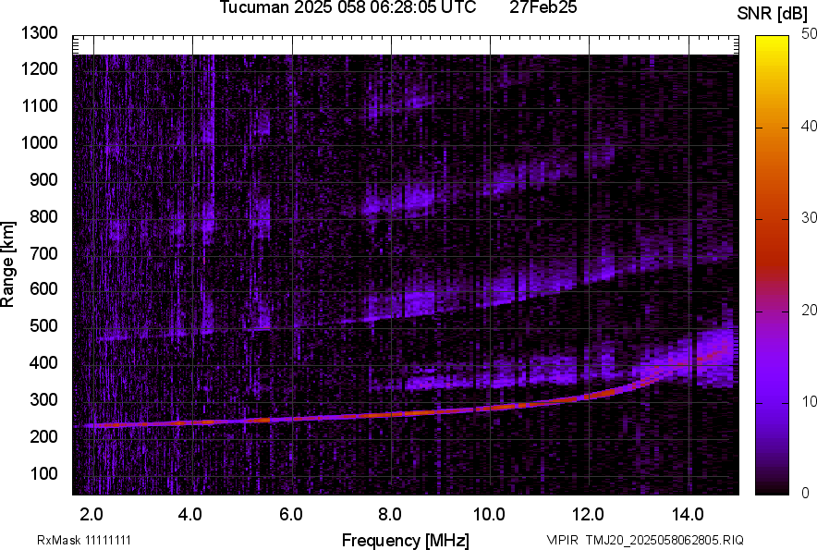Image resolution: width=817 pixels, height=550 pixels.
Task: Click the red echo trace at 12.0 MHz
Action: point(589,396)
